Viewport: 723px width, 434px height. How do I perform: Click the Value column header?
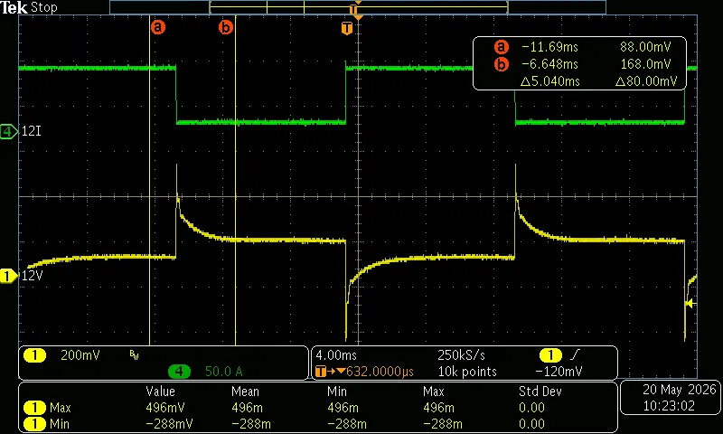(161, 392)
